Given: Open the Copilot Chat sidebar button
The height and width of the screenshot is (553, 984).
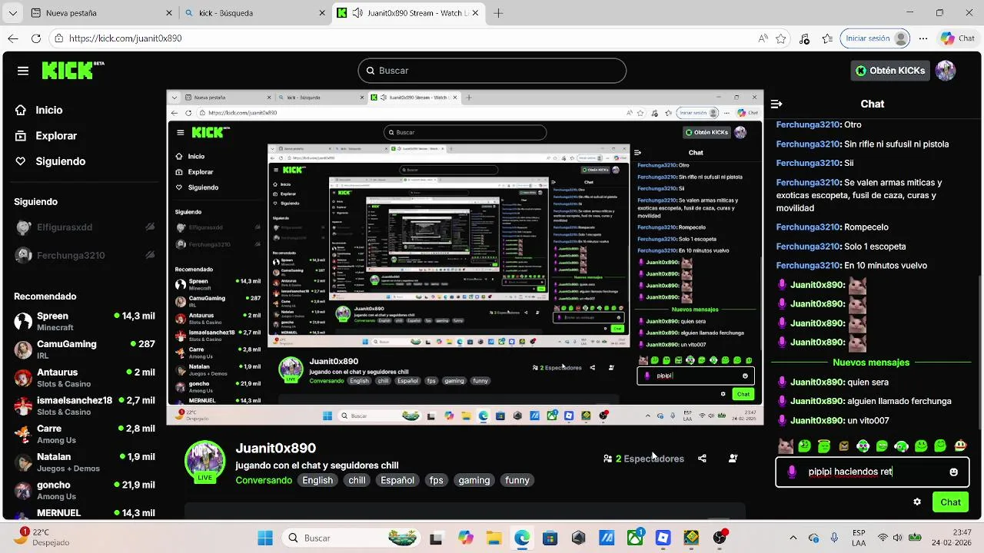Looking at the screenshot, I should pos(957,38).
